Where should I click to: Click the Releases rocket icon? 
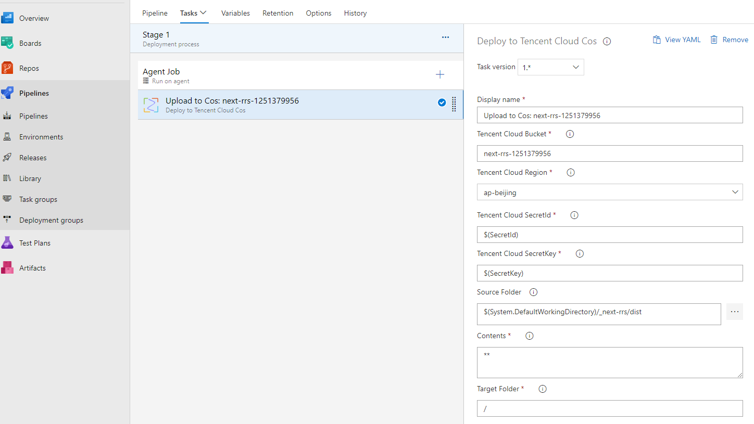coord(7,158)
